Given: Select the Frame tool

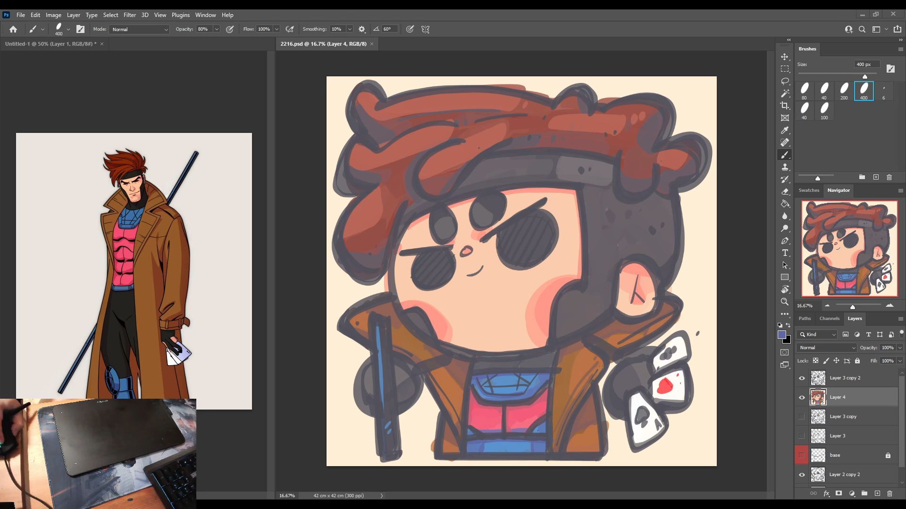Looking at the screenshot, I should tap(785, 118).
